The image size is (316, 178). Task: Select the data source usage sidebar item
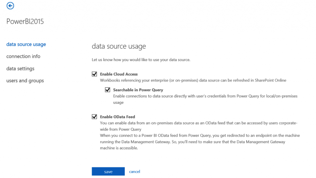pyautogui.click(x=26, y=44)
